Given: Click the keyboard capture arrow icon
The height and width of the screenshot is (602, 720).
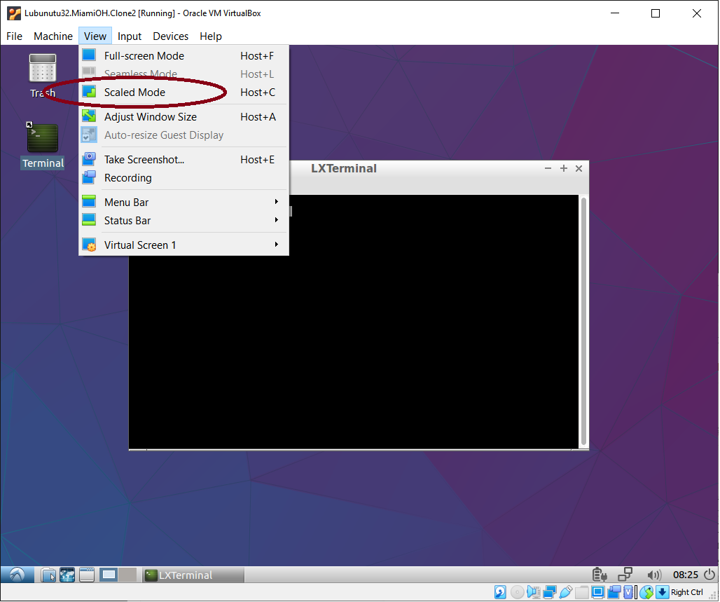Looking at the screenshot, I should [662, 592].
